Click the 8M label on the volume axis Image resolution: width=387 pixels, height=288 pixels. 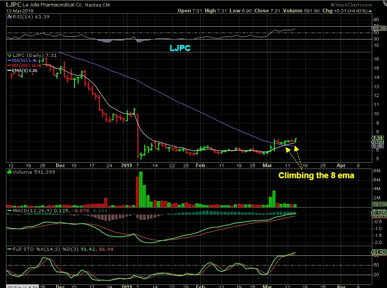coord(376,170)
